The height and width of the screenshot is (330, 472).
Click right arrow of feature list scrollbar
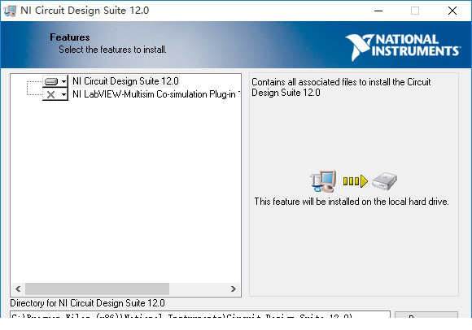[234, 289]
